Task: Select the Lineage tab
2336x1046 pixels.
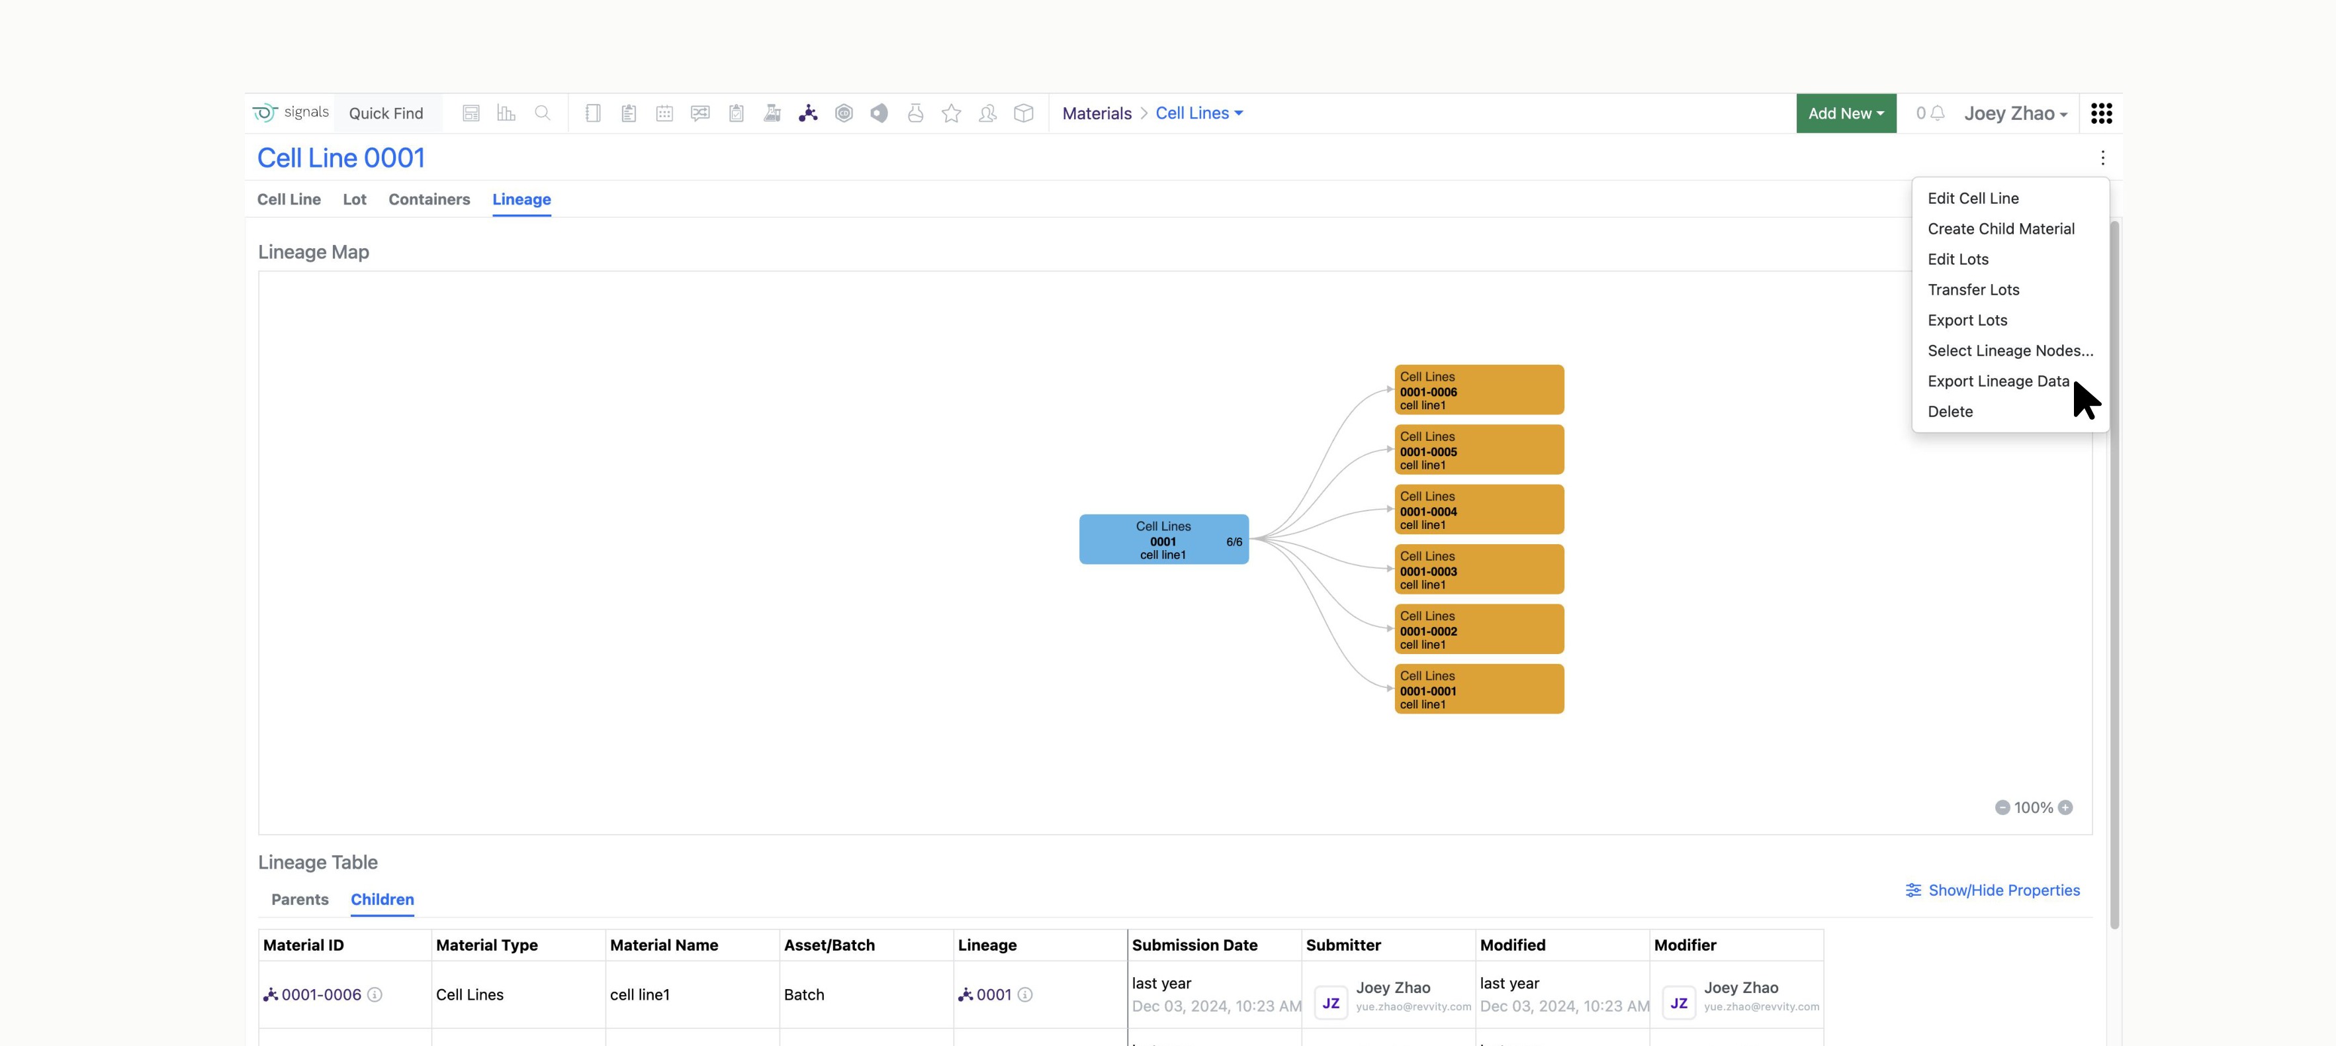Action: point(521,199)
